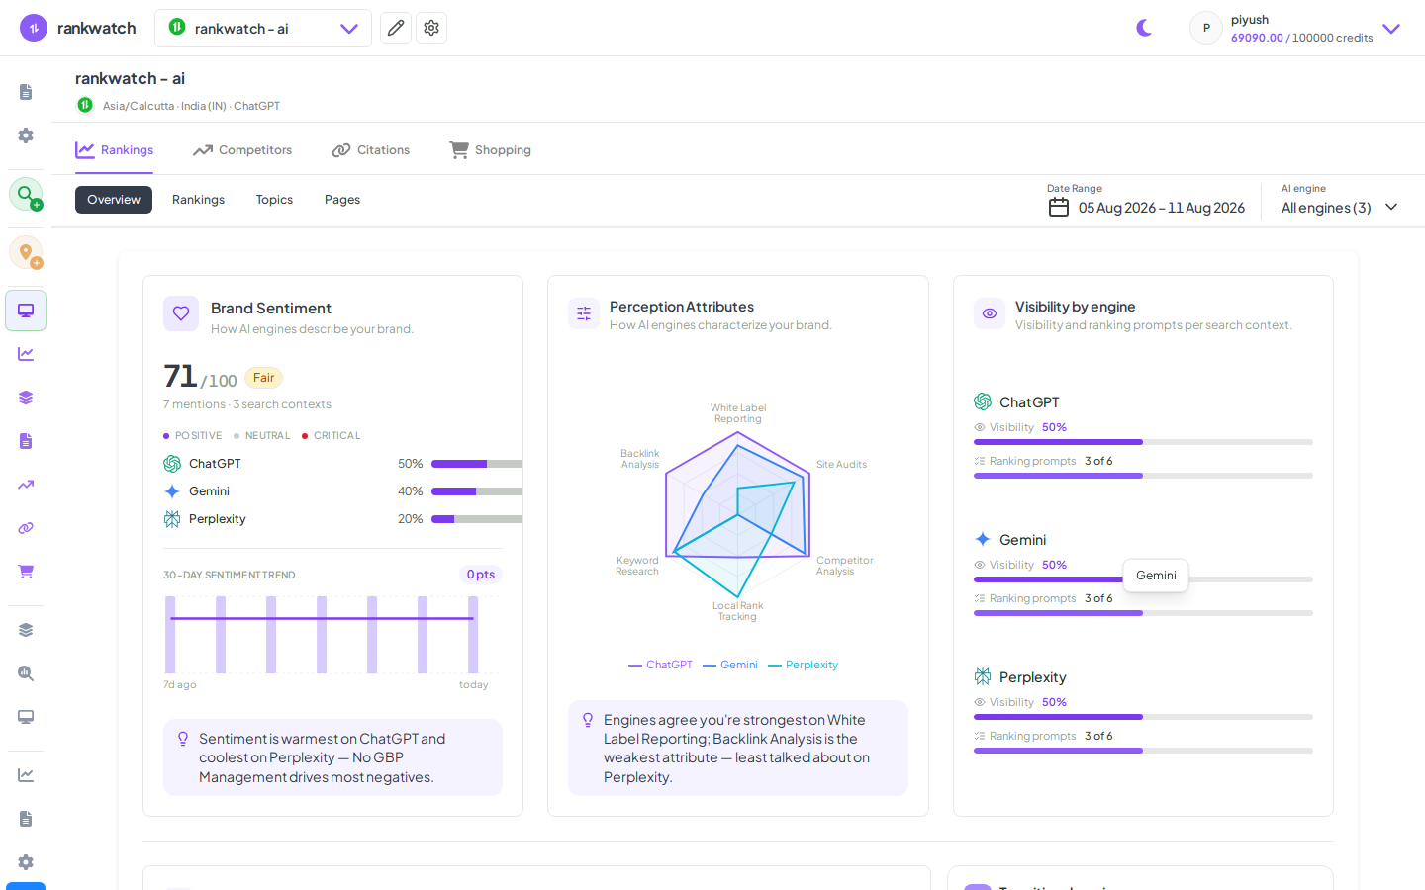Click ChatGPT row in Brand Sentiment

pos(342,464)
